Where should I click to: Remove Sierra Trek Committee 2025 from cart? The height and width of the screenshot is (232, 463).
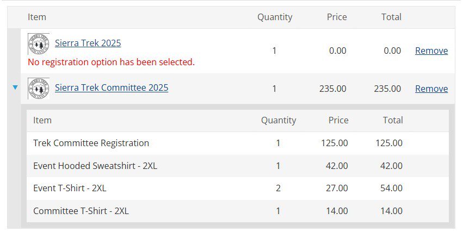pos(431,89)
